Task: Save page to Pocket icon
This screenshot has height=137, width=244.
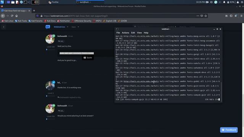Action: click(202, 16)
